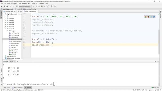Open the VCS menu

37,4
